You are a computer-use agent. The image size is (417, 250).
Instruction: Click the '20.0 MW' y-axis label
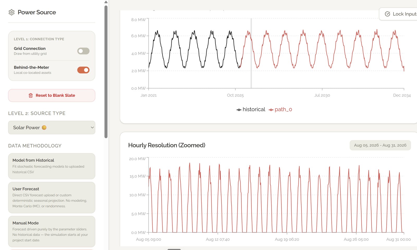tap(137, 159)
